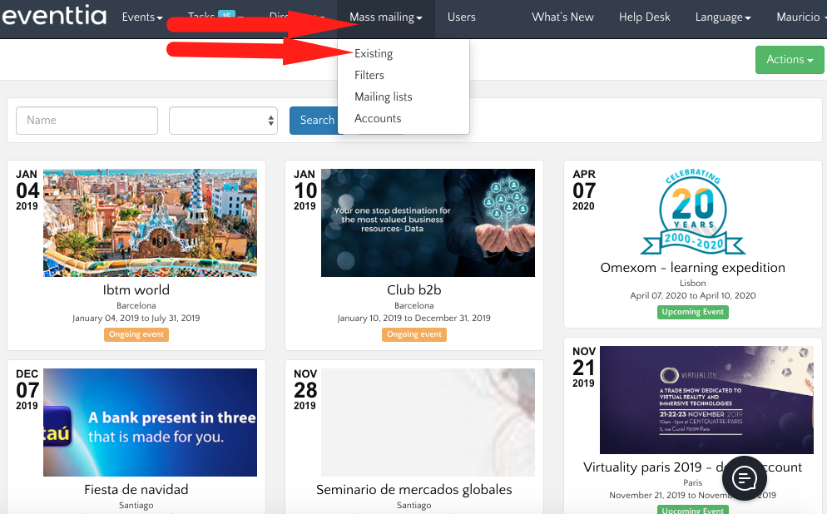Expand the Mass mailing menu

click(x=386, y=17)
